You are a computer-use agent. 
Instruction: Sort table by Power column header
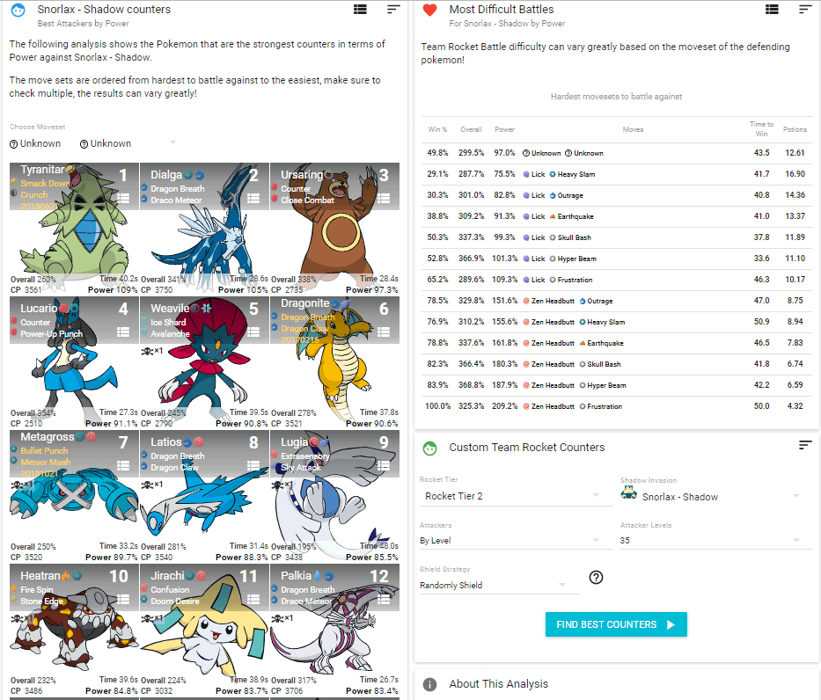[x=505, y=130]
